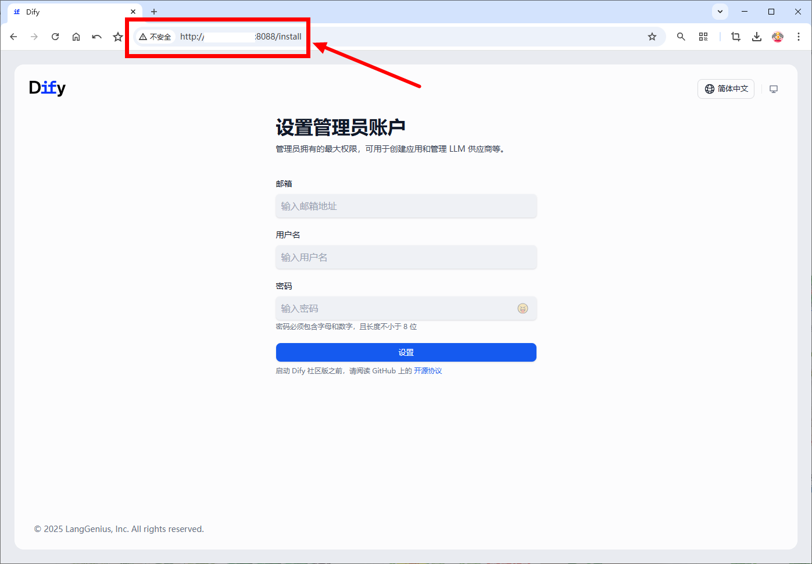The image size is (812, 564).
Task: Click the LangGenius copyright footer text
Action: pyautogui.click(x=119, y=529)
